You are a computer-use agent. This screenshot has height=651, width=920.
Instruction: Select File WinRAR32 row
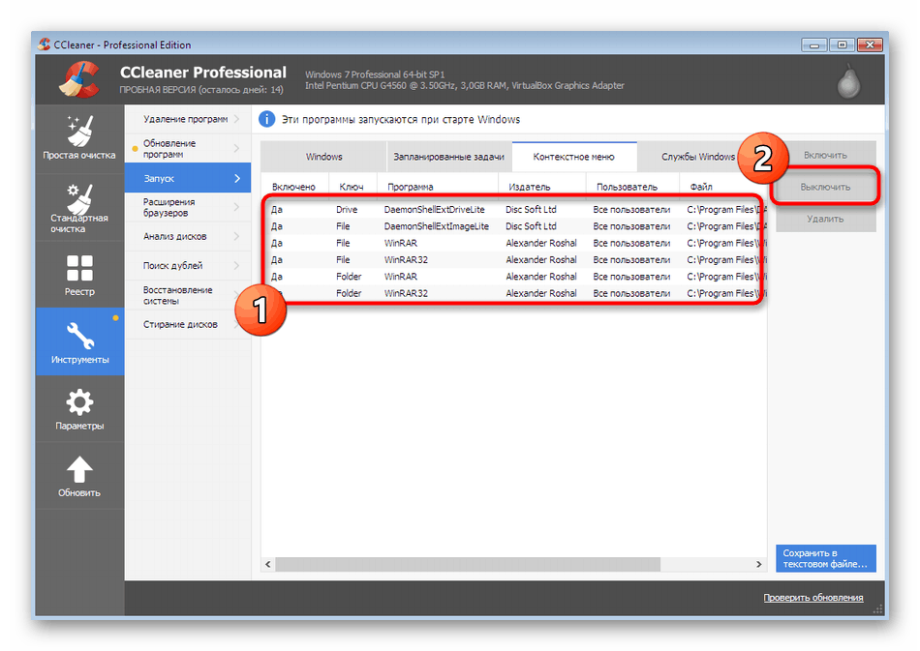514,259
